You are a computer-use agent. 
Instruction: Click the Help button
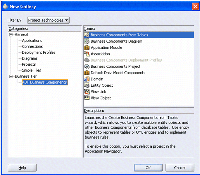22,168
